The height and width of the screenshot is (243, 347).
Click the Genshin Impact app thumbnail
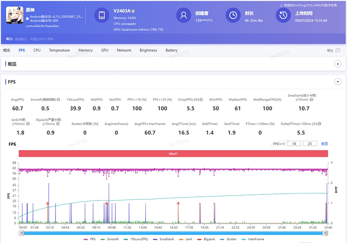[x=14, y=16]
